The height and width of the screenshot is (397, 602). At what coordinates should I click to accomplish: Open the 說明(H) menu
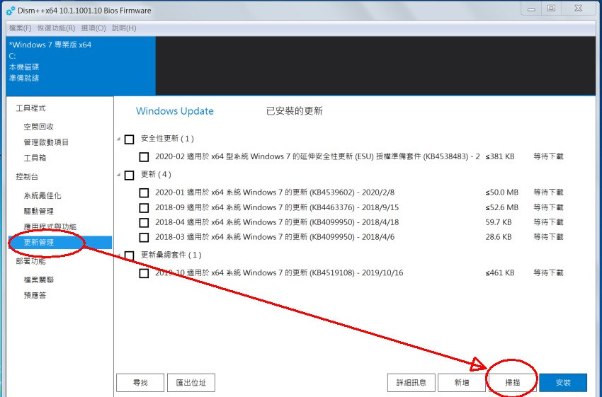click(x=124, y=28)
